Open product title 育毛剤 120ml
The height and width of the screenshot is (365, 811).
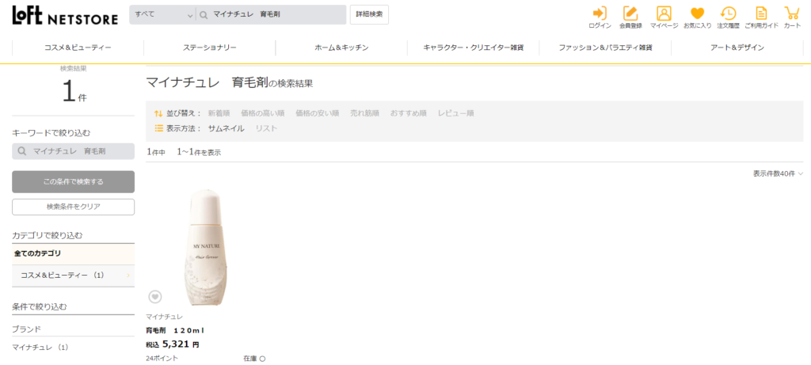(175, 331)
